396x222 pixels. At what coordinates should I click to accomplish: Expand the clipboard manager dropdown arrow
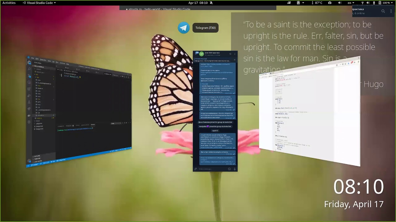(x=303, y=3)
